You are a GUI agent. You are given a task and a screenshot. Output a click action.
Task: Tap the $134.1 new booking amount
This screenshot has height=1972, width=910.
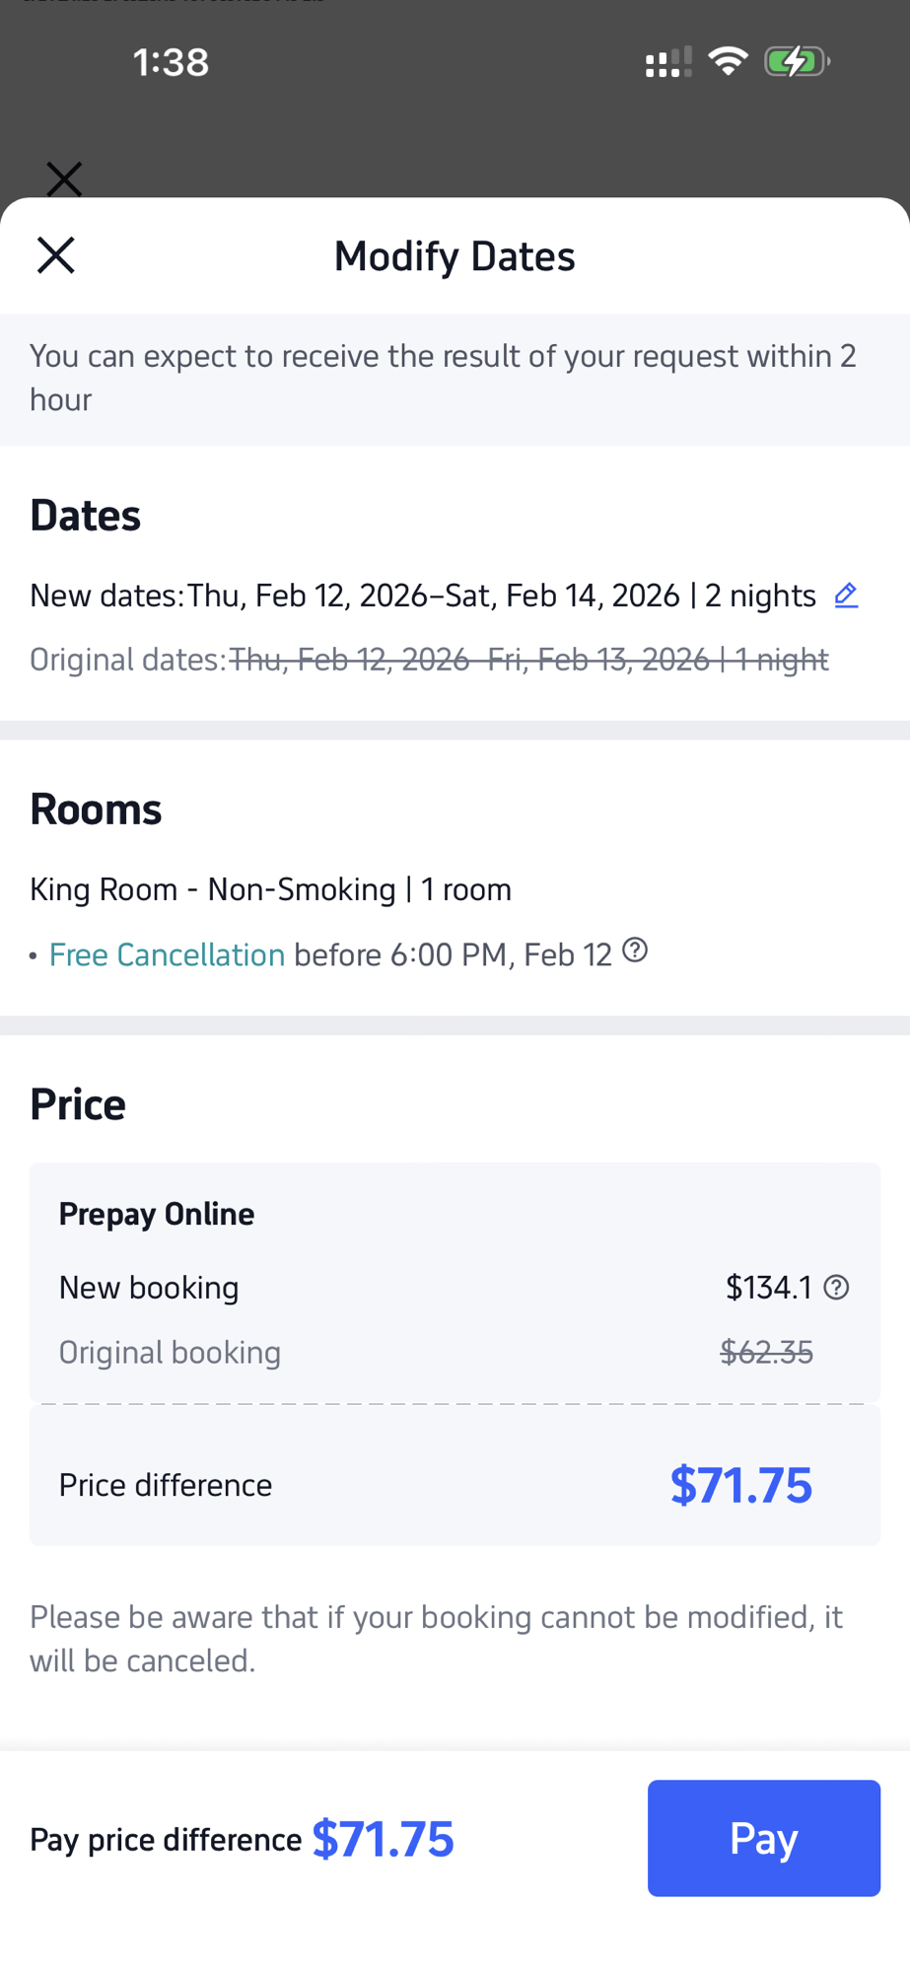click(768, 1288)
